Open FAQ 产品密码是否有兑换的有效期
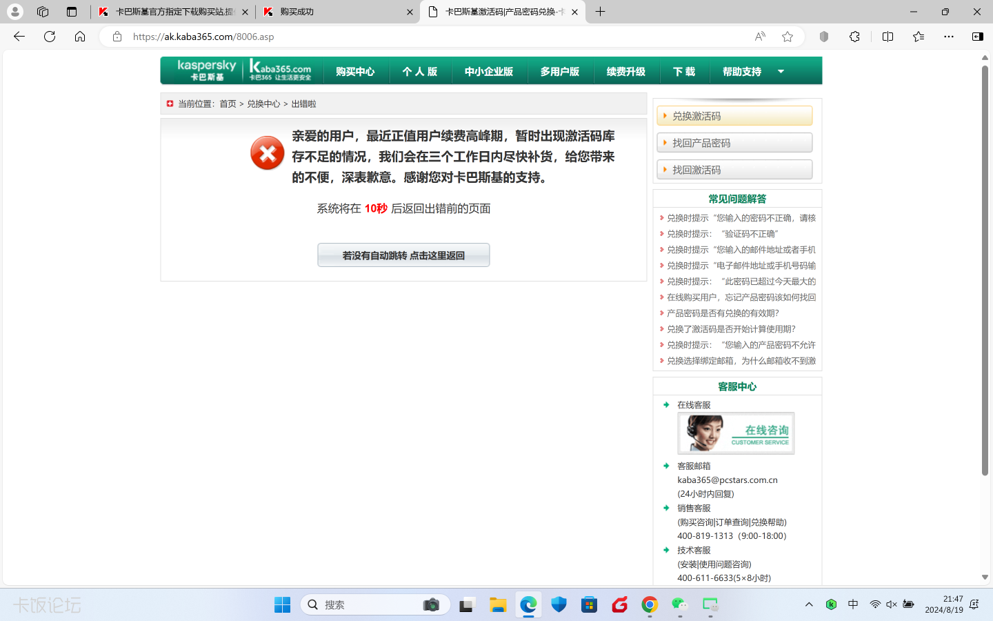Image resolution: width=993 pixels, height=621 pixels. [723, 313]
